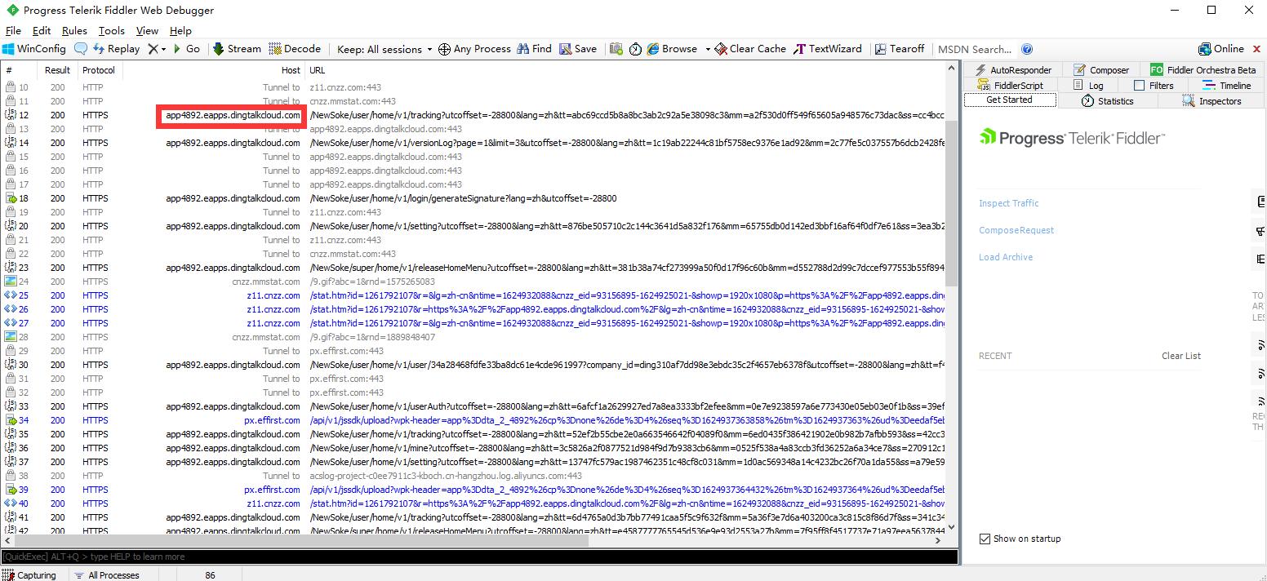The height and width of the screenshot is (581, 1267).
Task: Open the Rules menu
Action: [x=74, y=31]
